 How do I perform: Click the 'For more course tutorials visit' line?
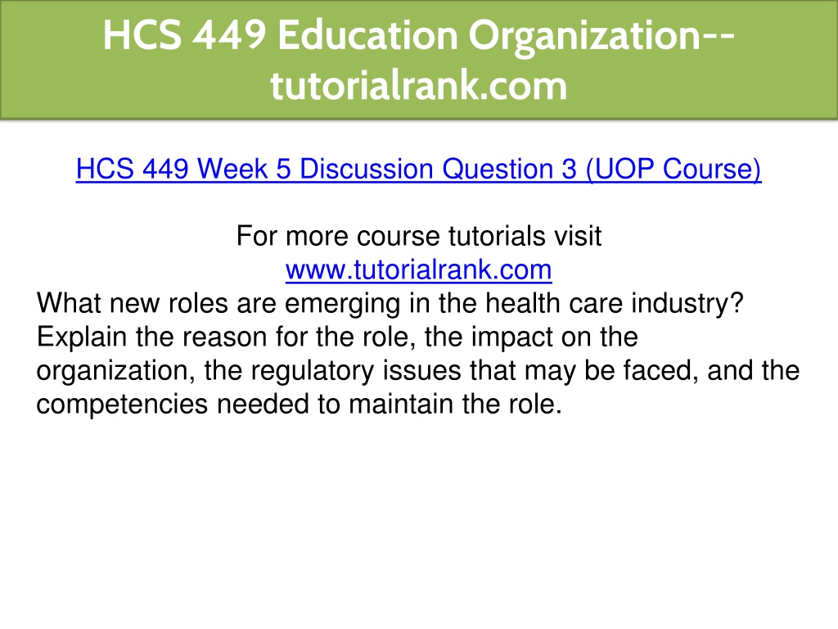coord(418,236)
